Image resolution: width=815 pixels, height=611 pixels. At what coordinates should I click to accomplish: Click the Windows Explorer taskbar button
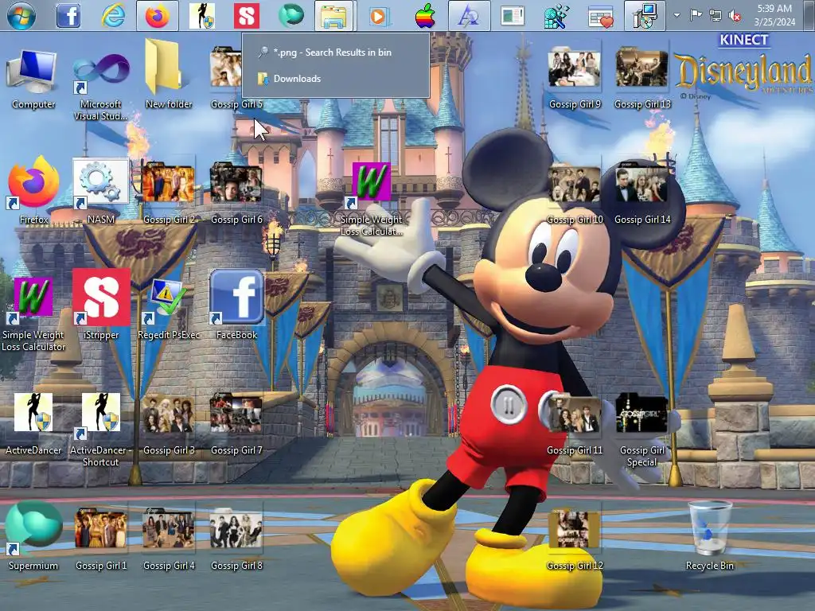click(x=335, y=16)
